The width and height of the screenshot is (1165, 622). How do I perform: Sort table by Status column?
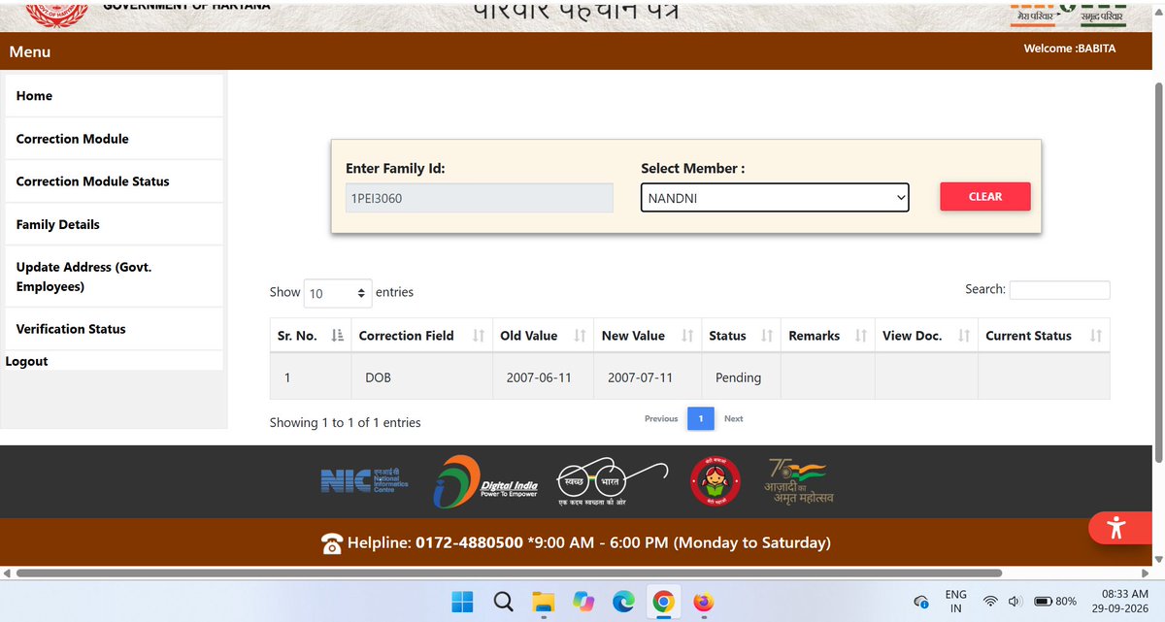741,336
